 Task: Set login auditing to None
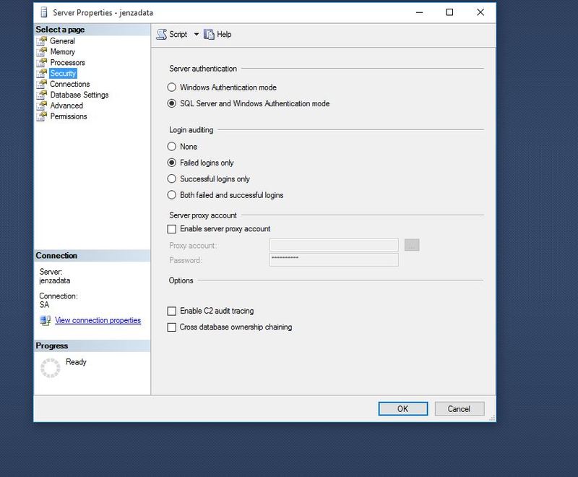click(171, 146)
